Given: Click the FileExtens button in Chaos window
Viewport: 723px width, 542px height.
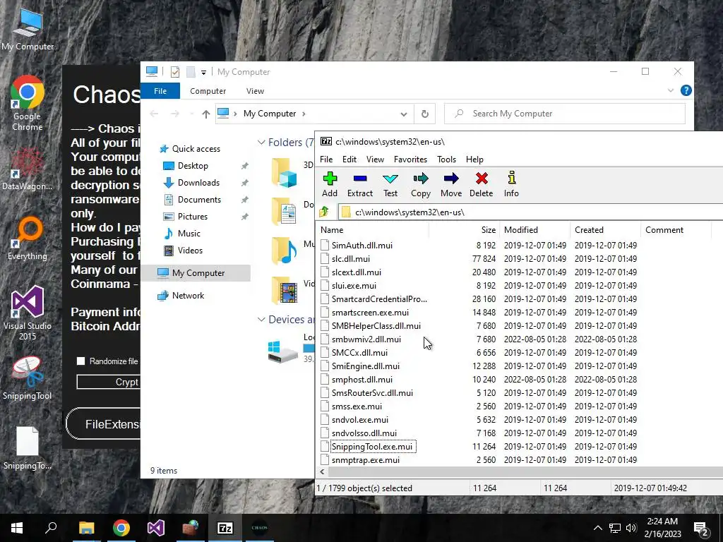Looking at the screenshot, I should click(104, 424).
